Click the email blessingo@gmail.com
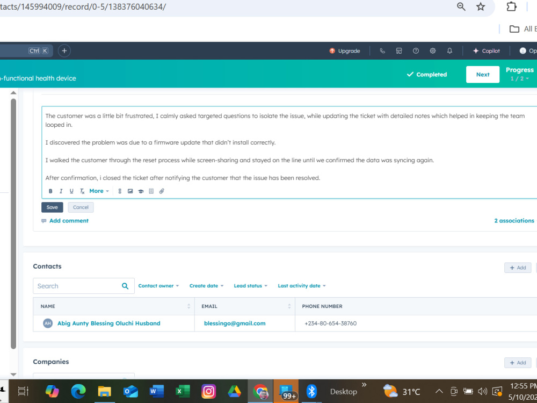 tap(235, 323)
